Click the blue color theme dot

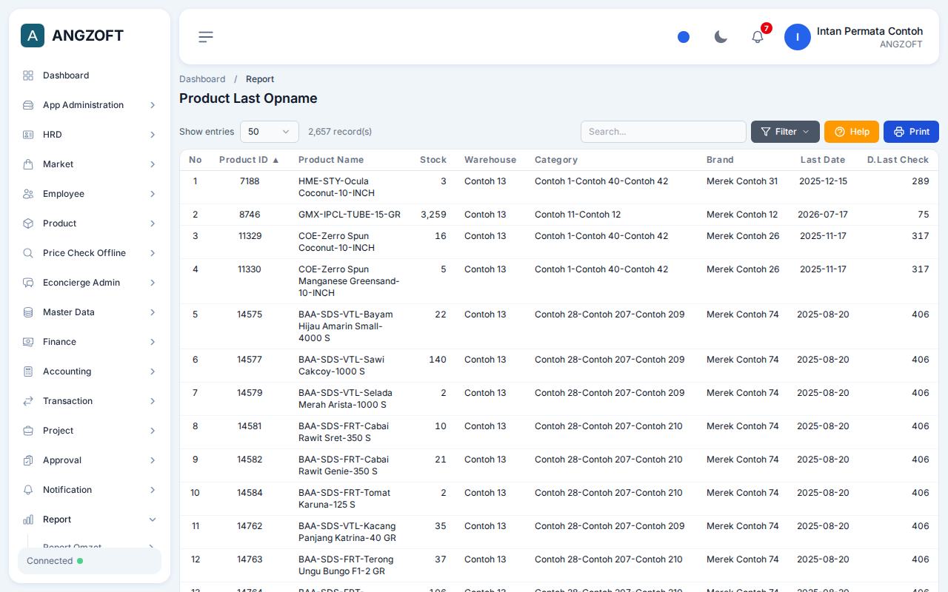684,37
